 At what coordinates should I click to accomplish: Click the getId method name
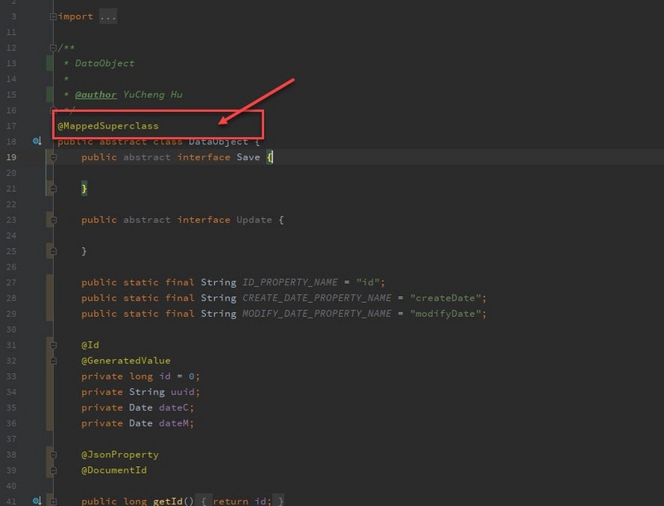click(x=168, y=501)
